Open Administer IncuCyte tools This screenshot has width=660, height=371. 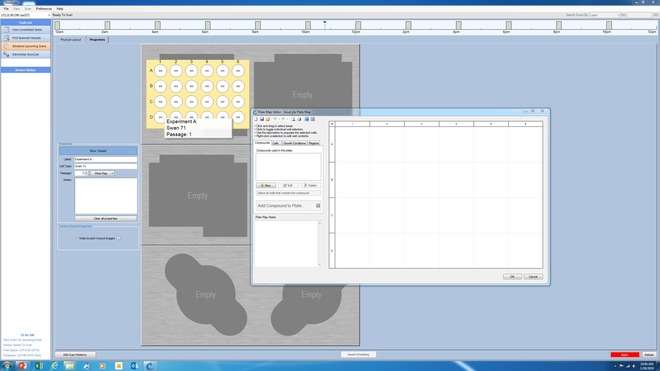coord(26,54)
